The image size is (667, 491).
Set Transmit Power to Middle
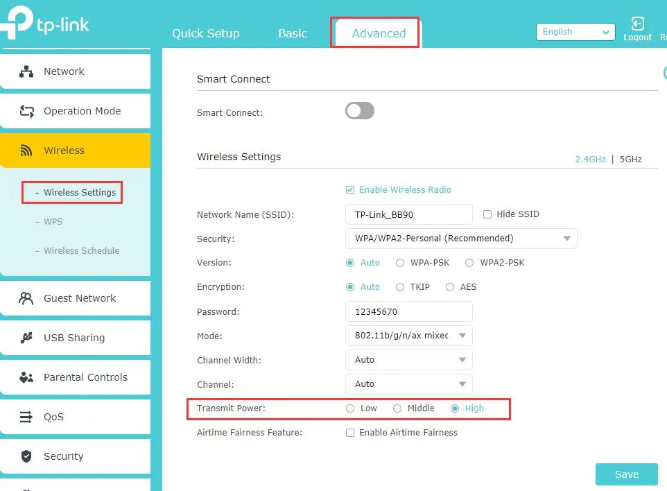click(397, 408)
